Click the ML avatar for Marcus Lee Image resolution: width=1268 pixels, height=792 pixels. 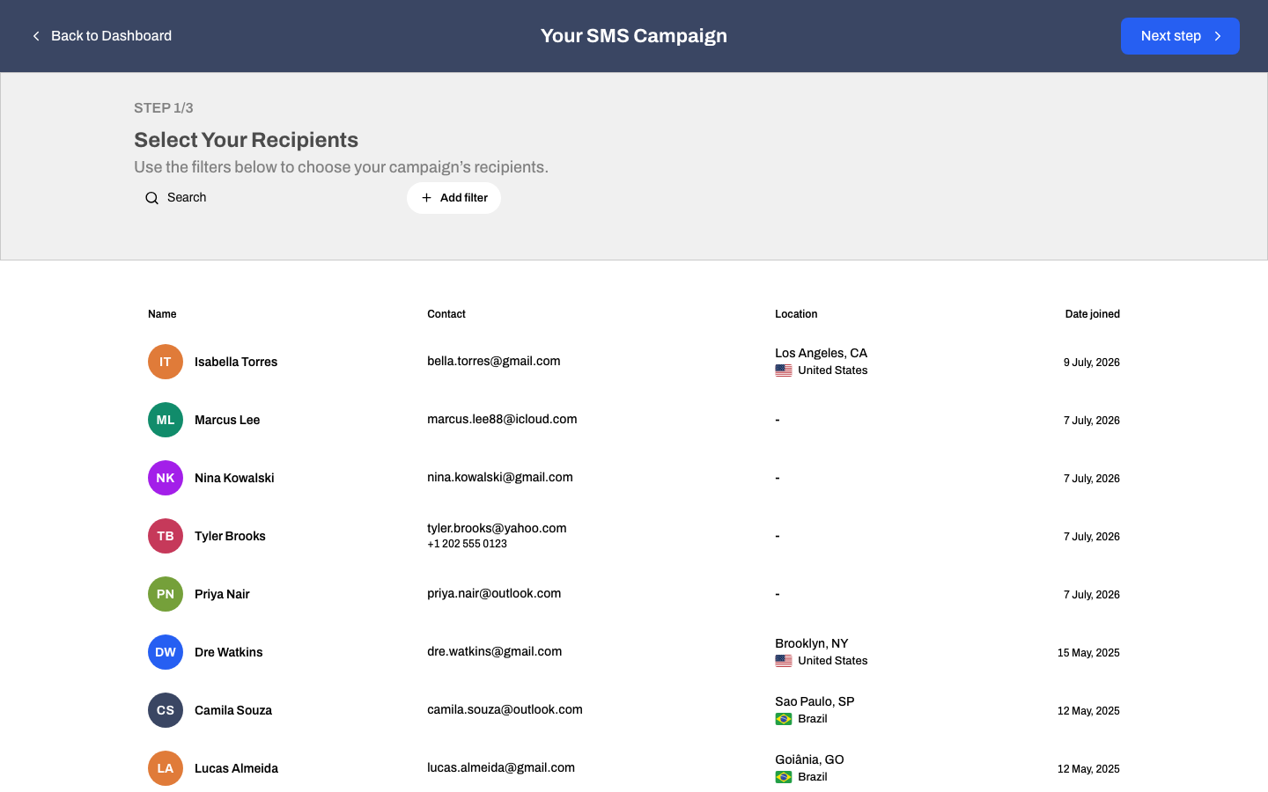point(166,420)
